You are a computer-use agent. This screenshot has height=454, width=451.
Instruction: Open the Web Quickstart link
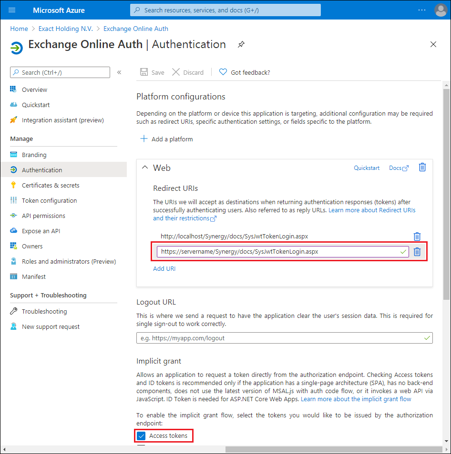click(366, 168)
